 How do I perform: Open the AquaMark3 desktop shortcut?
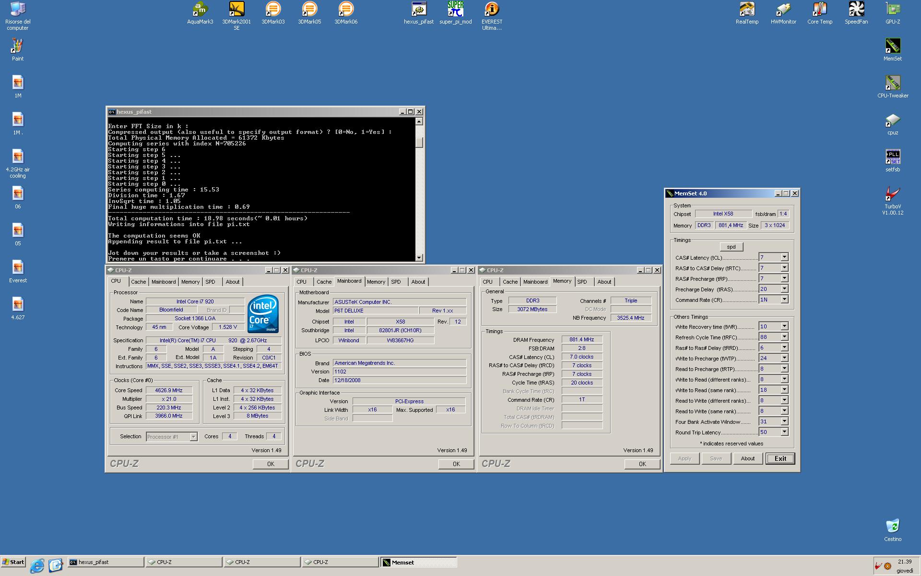pyautogui.click(x=200, y=13)
